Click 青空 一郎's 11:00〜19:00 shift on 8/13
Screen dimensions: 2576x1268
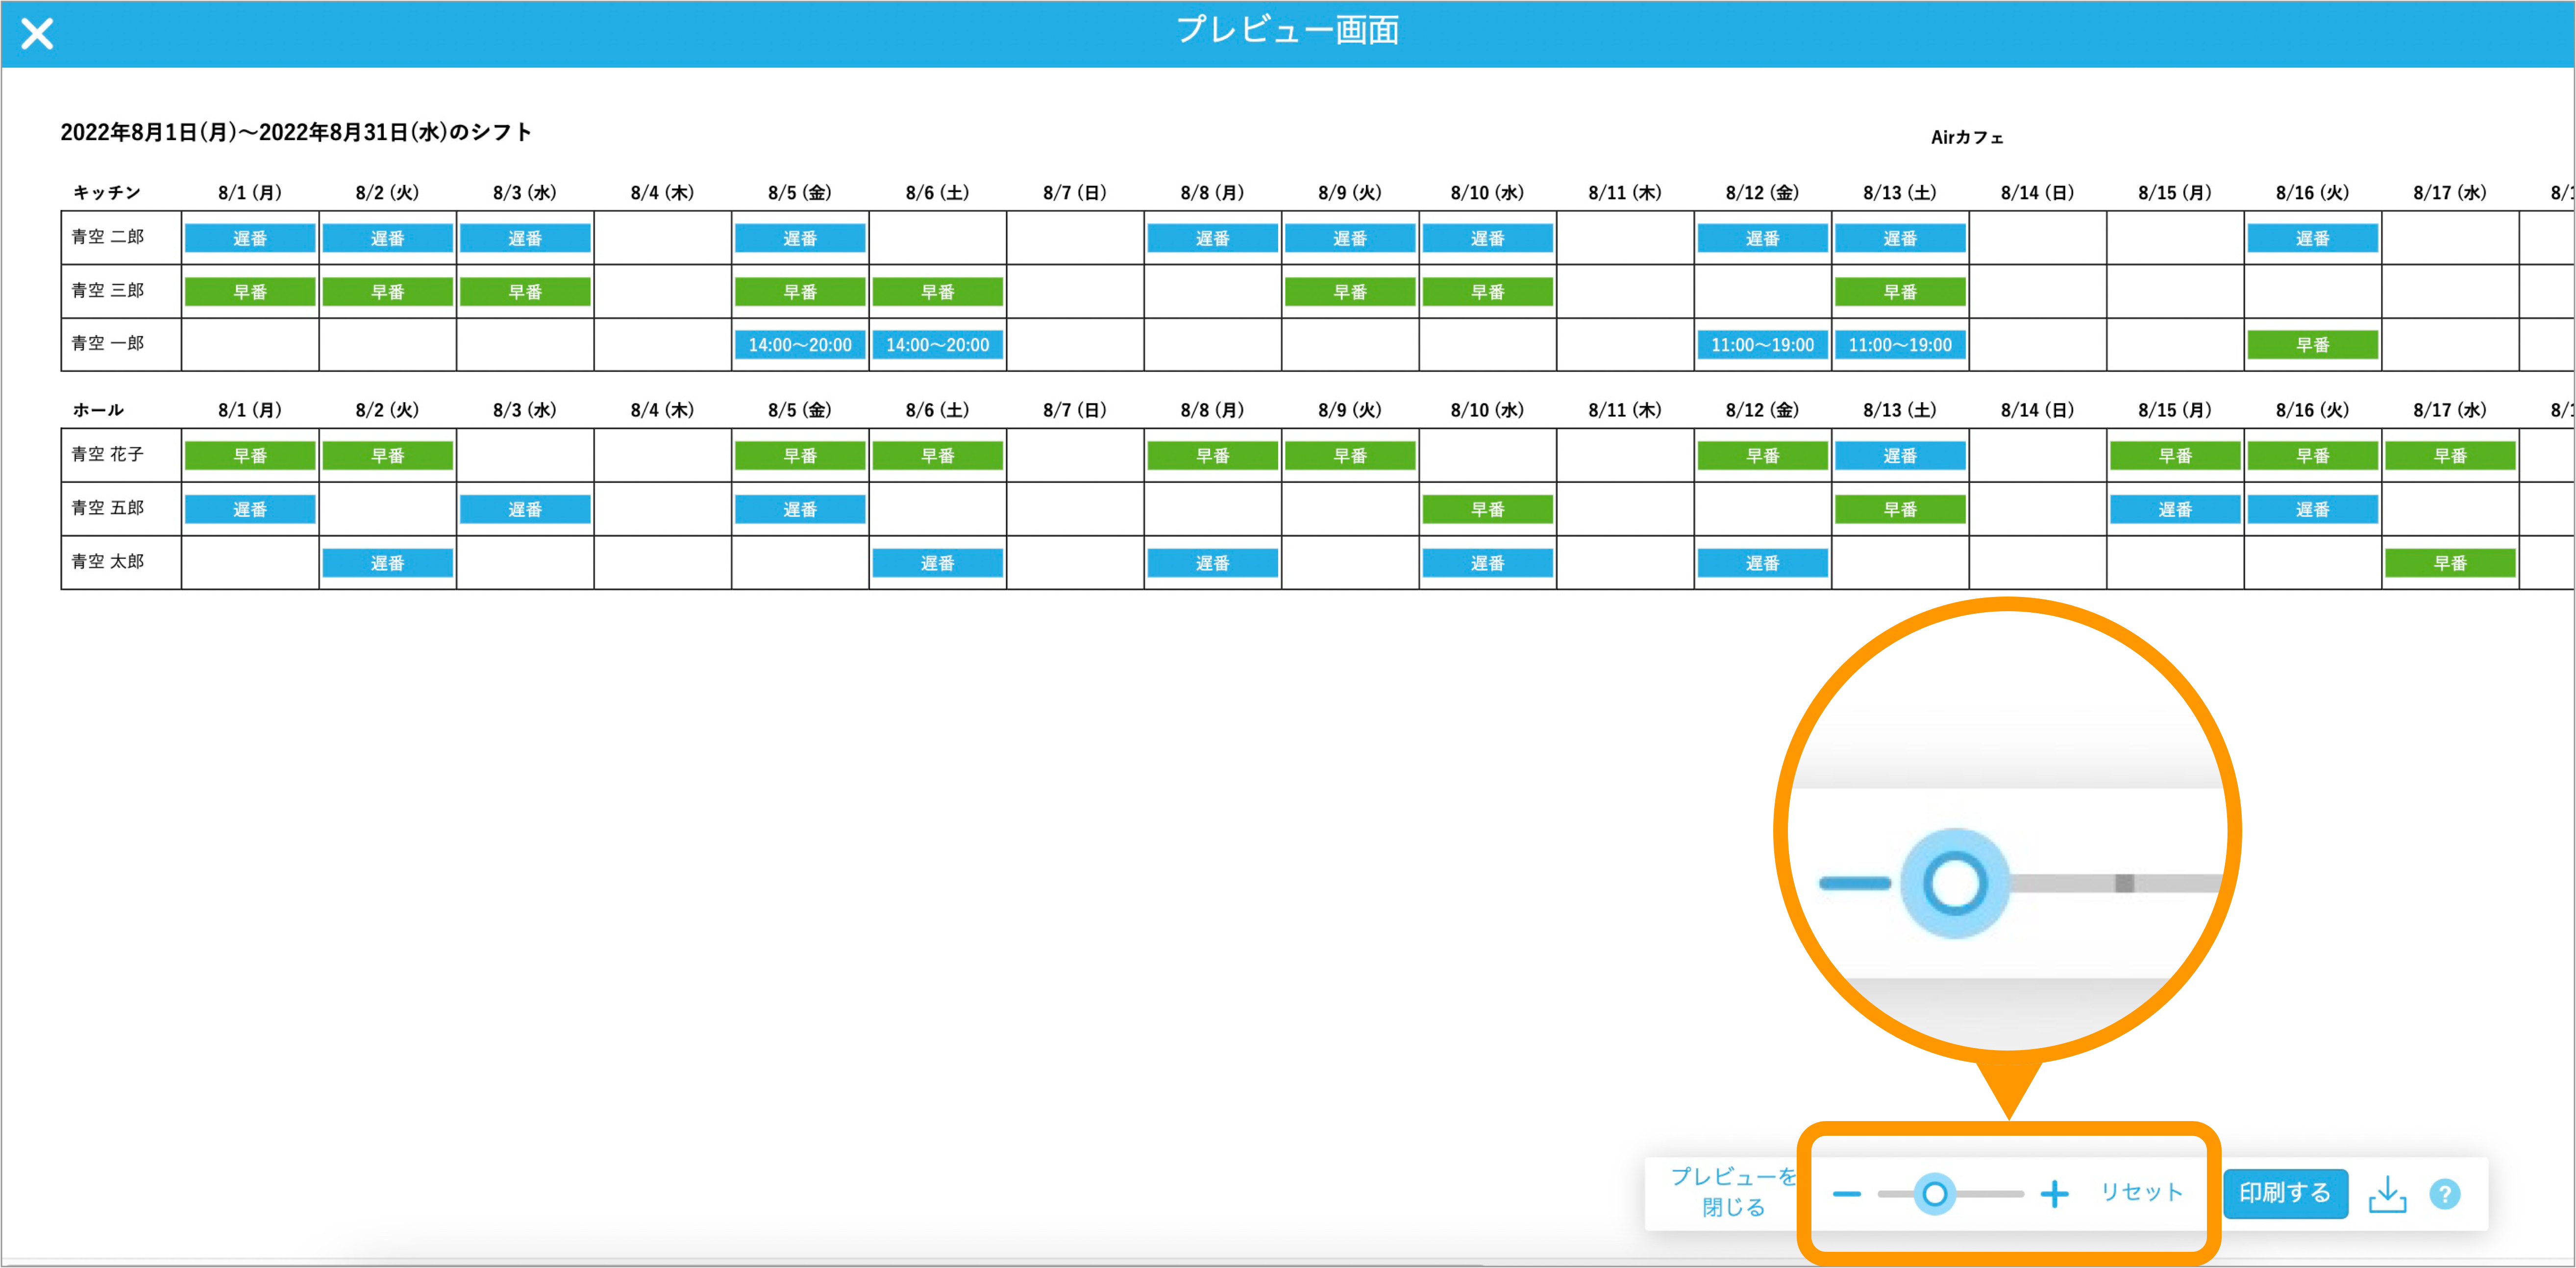(1900, 345)
